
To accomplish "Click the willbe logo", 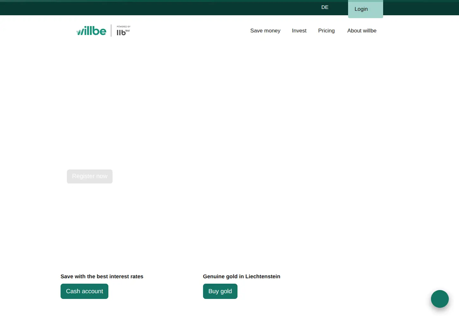I will (91, 31).
